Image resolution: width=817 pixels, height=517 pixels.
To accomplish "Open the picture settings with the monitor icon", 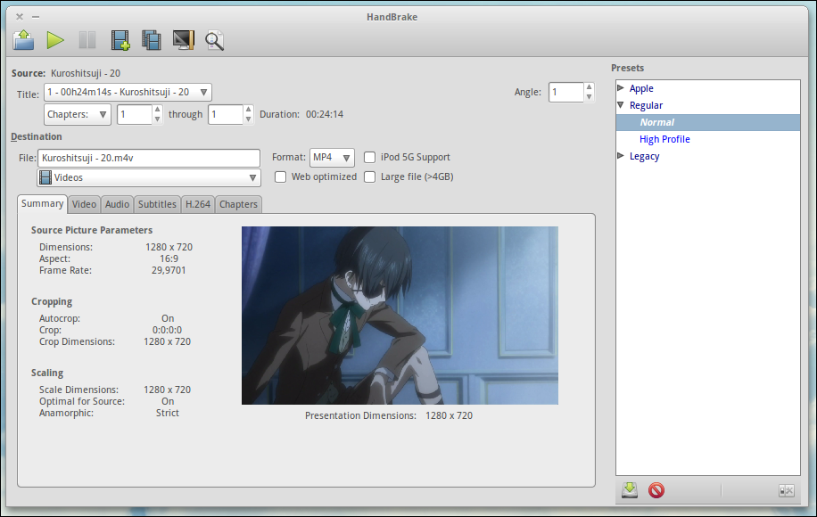I will pos(184,40).
